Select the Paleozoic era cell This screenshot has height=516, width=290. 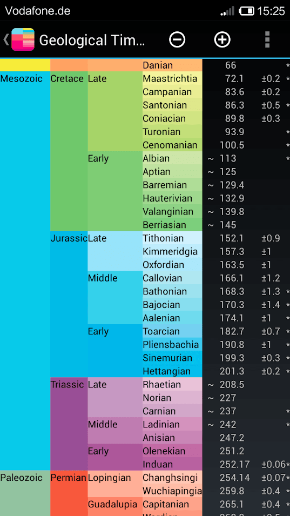[x=25, y=493]
